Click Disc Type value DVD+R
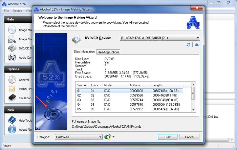237x150 pixels. coord(109,59)
